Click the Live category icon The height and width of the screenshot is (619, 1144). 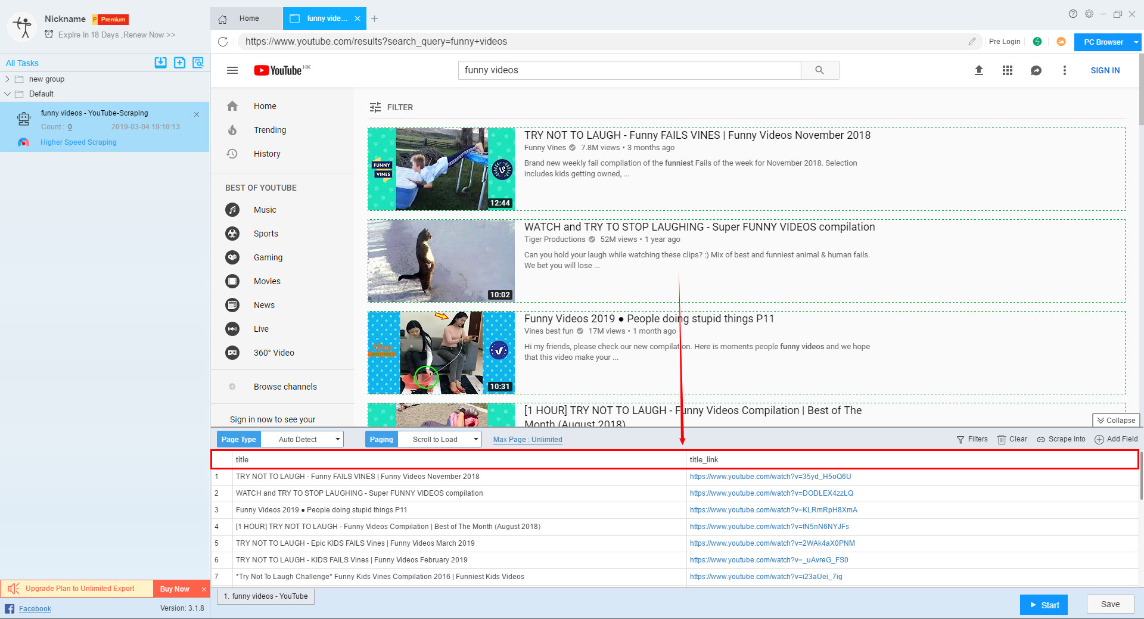click(x=232, y=329)
